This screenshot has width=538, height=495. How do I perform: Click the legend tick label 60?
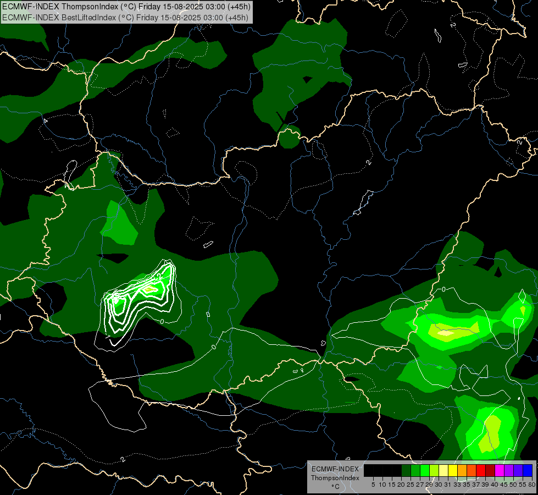[532, 485]
